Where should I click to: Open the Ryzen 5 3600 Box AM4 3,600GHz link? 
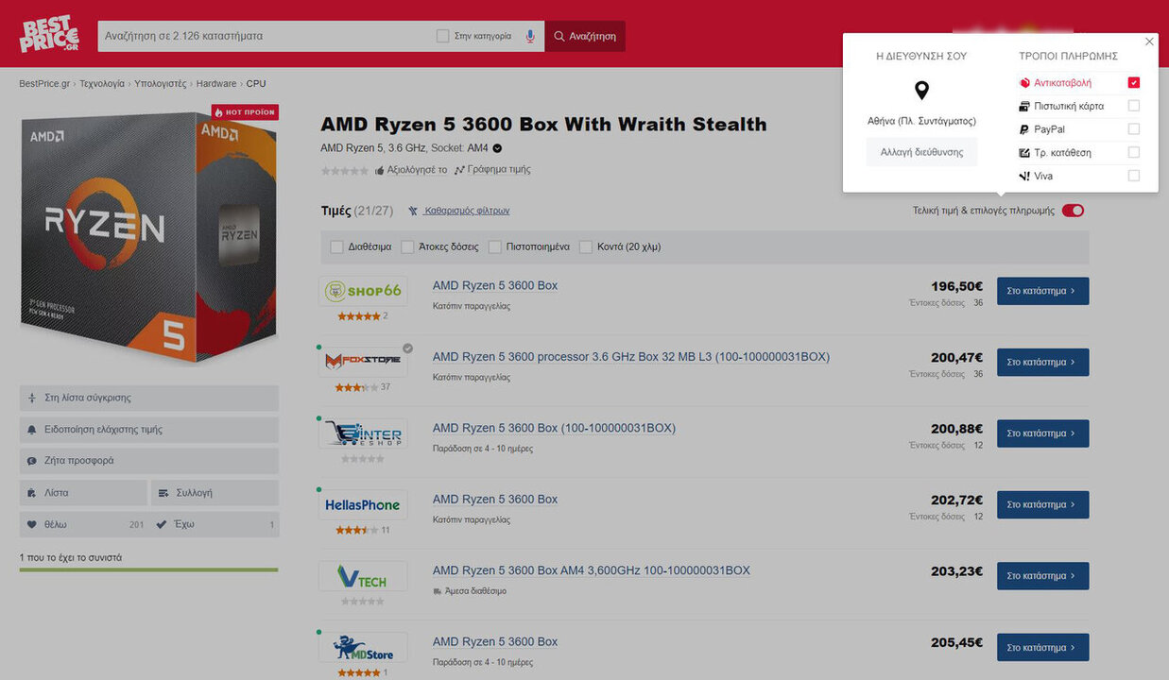click(592, 570)
